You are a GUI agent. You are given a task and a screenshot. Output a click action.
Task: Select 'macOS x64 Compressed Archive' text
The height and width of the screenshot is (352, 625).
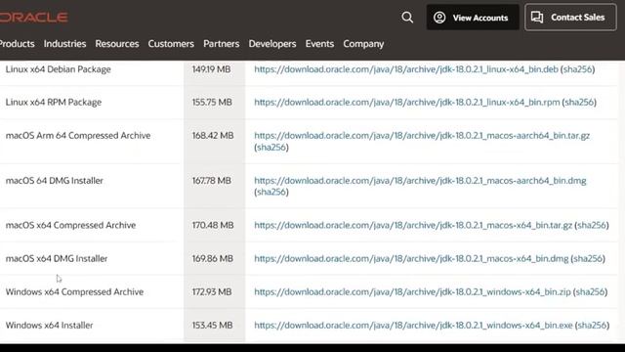(70, 225)
